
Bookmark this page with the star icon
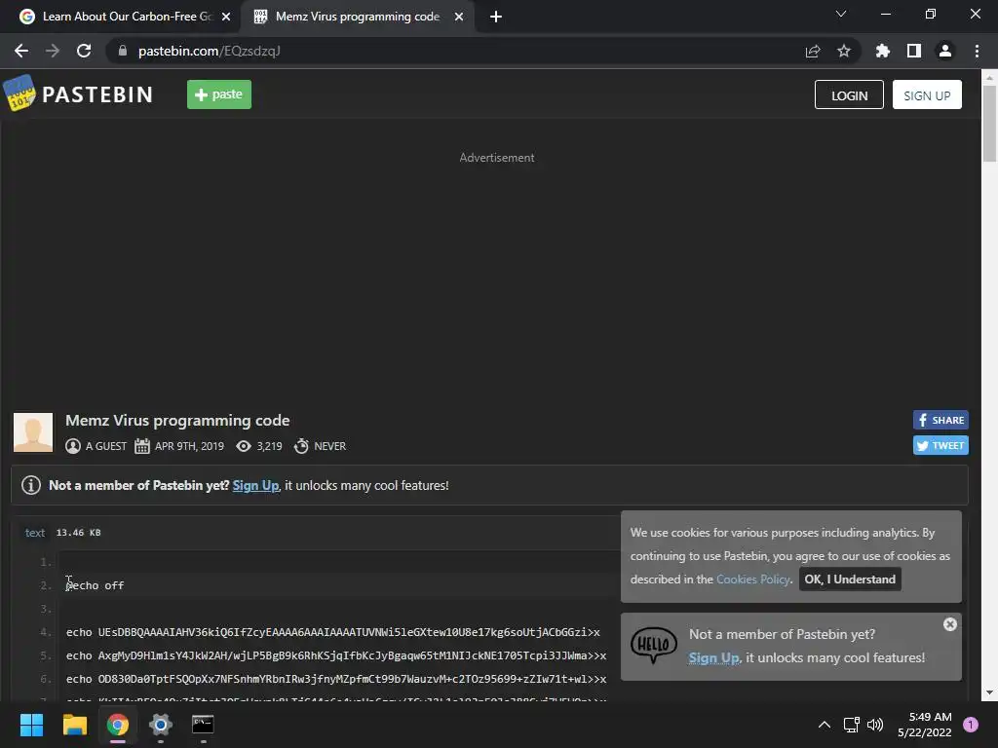[844, 51]
